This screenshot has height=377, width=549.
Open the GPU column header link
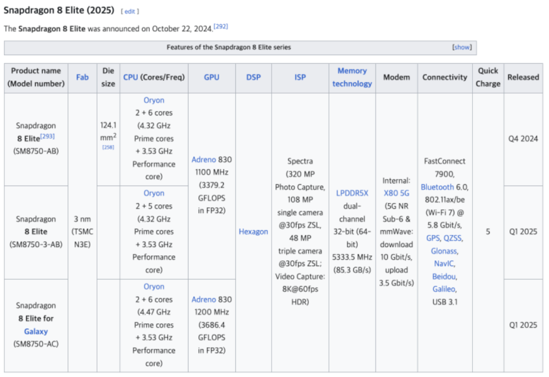(x=211, y=77)
